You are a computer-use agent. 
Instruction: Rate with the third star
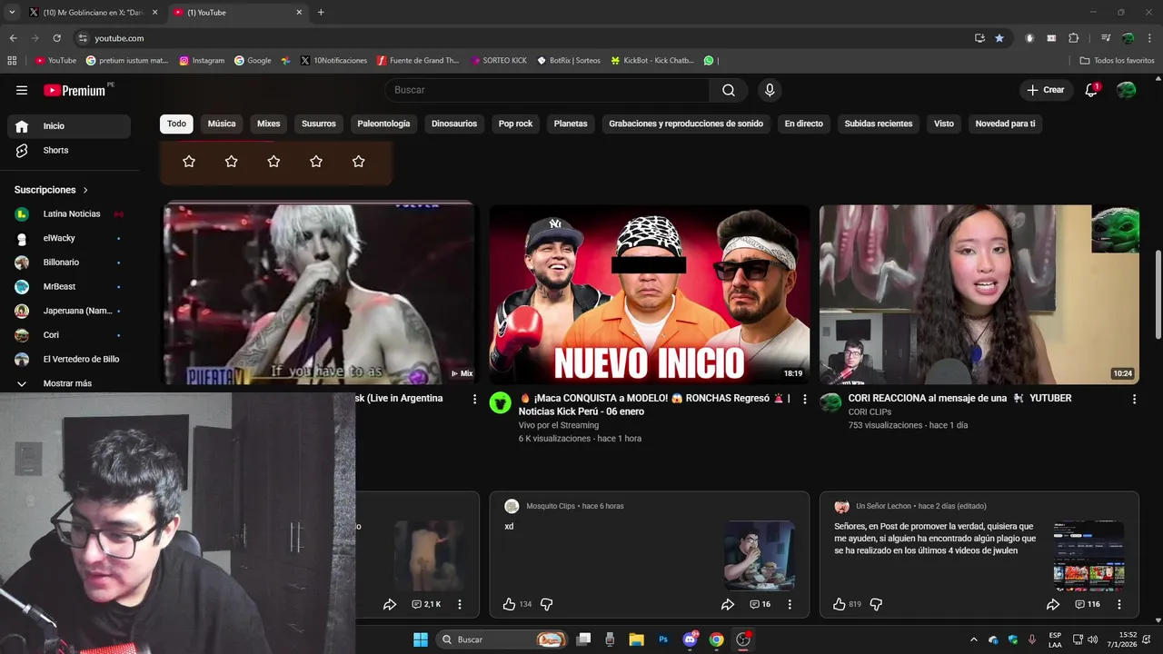273,161
